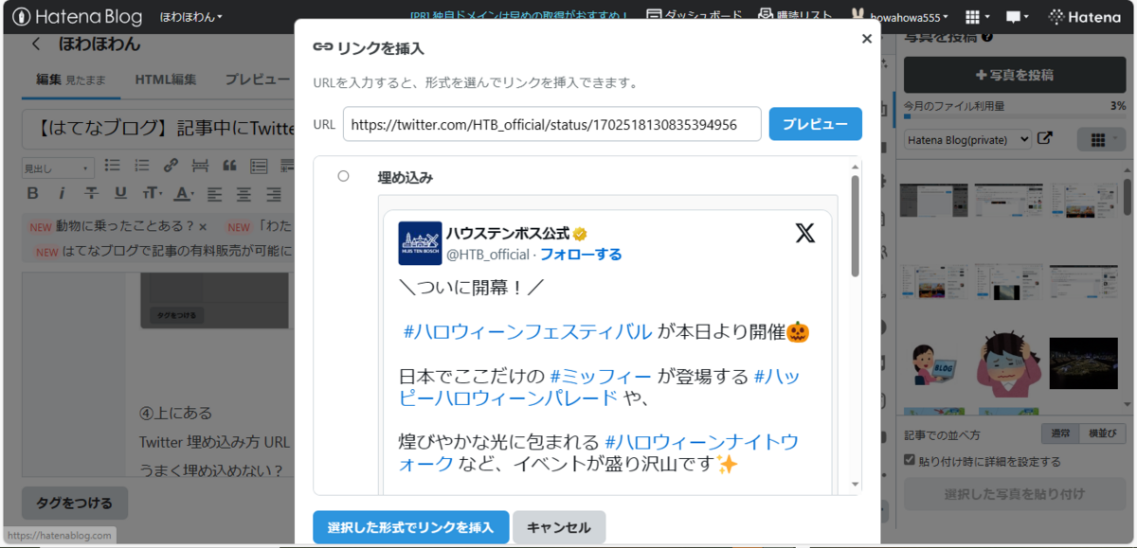Viewport: 1137px width, 548px height.
Task: Toggle underline formatting
Action: pyautogui.click(x=120, y=194)
